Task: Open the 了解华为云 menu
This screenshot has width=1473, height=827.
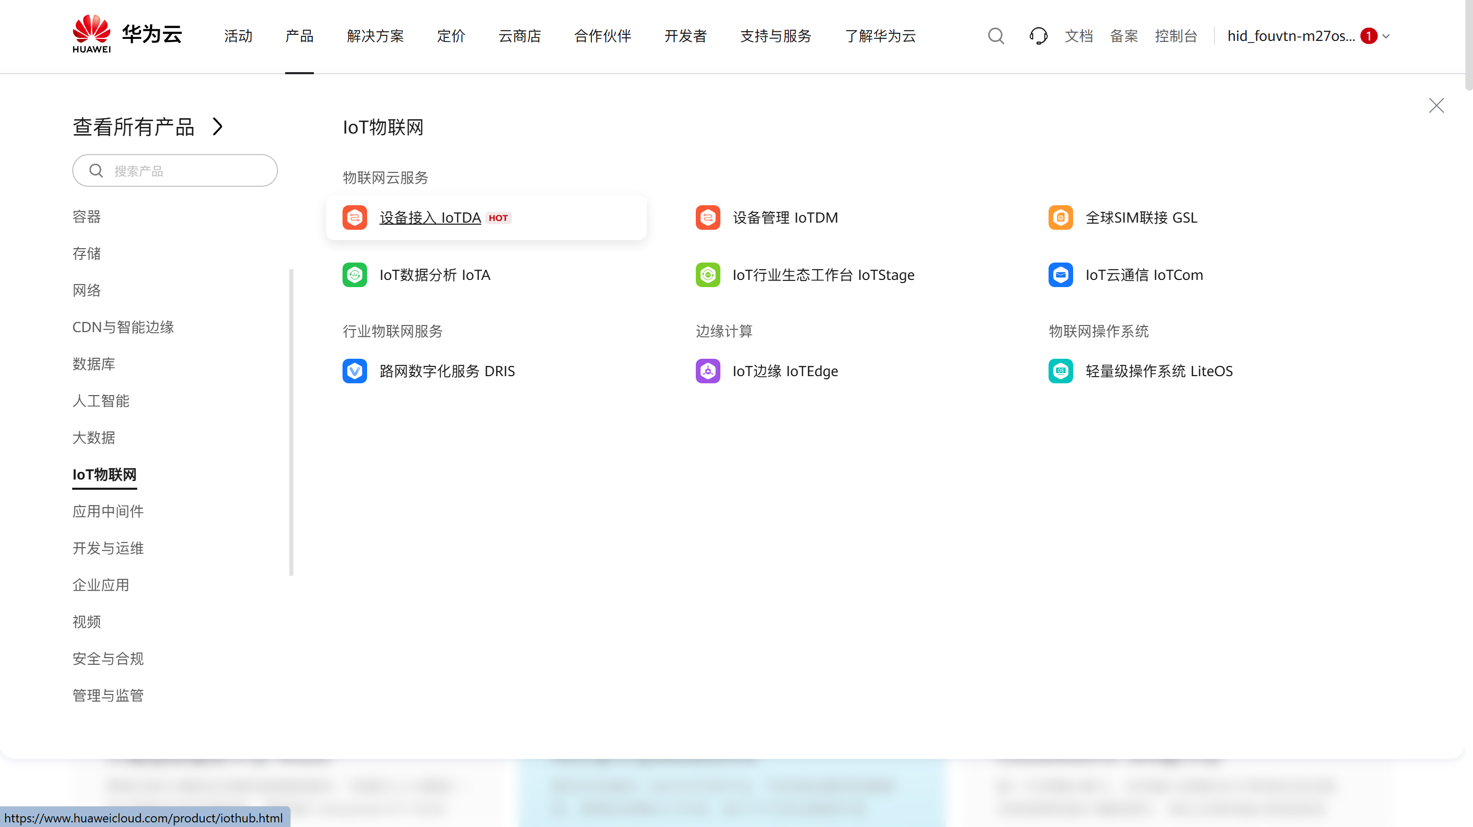Action: click(880, 36)
